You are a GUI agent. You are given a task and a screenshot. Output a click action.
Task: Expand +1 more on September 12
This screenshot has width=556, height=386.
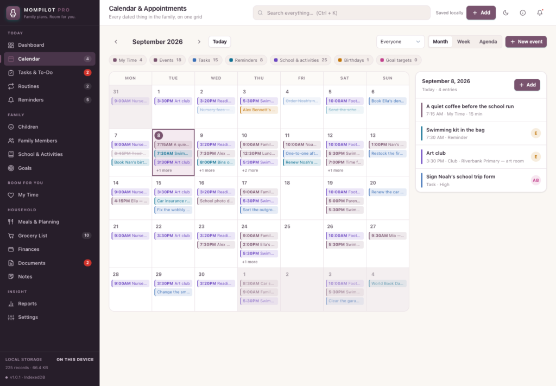pyautogui.click(x=336, y=170)
